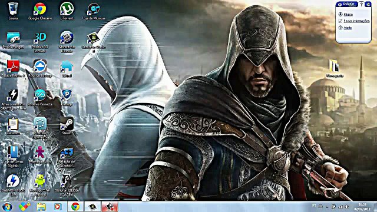
Task: Open the Google Chrome desktop shortcut
Action: 40,11
